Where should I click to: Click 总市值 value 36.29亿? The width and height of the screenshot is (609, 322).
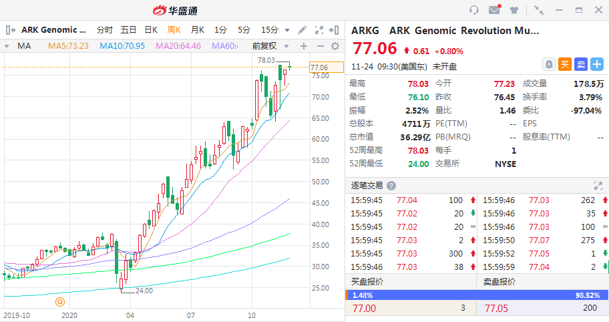pos(415,137)
